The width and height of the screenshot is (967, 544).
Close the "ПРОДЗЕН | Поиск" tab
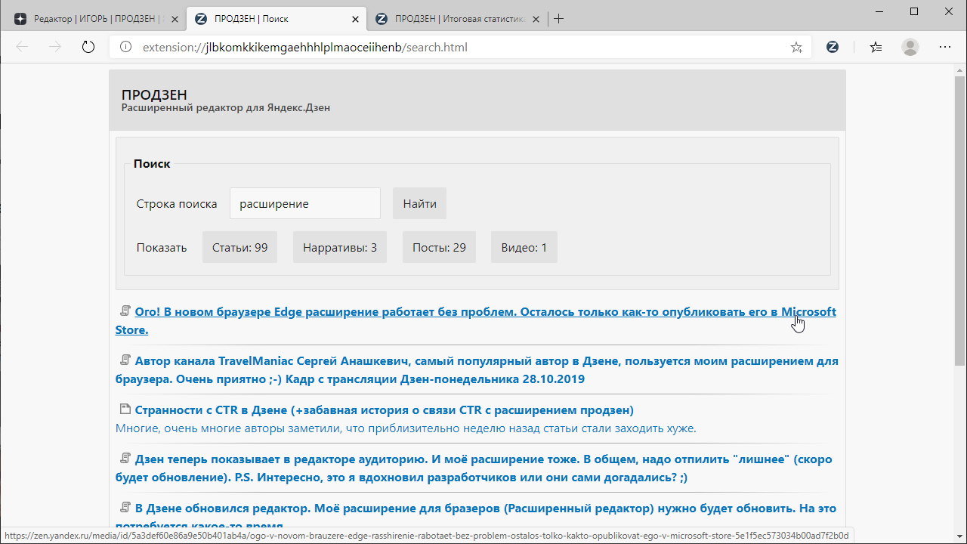click(x=355, y=19)
